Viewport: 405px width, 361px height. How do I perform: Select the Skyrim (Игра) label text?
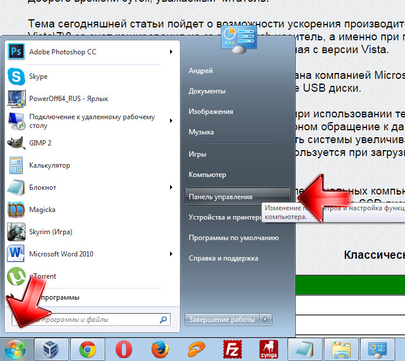tap(51, 232)
